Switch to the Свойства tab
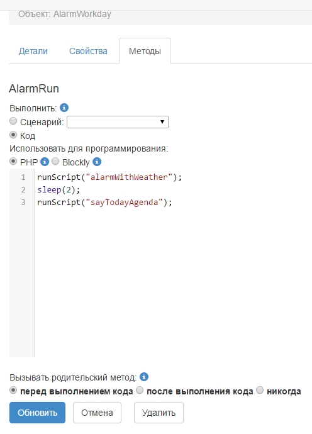 pyautogui.click(x=88, y=51)
